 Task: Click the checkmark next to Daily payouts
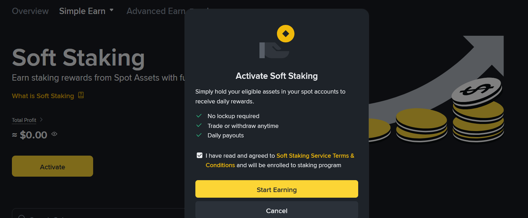(199, 135)
